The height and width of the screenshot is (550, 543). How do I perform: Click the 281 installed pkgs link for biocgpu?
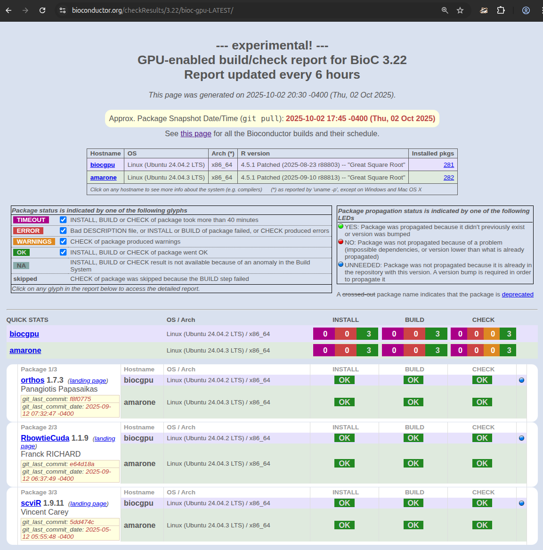pos(448,165)
